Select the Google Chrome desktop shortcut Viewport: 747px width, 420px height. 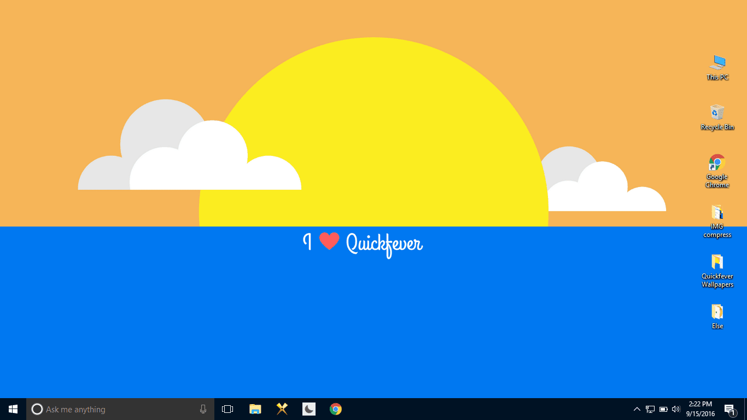717,171
